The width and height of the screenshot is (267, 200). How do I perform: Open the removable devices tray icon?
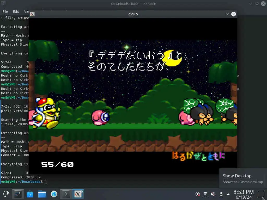pos(221,194)
